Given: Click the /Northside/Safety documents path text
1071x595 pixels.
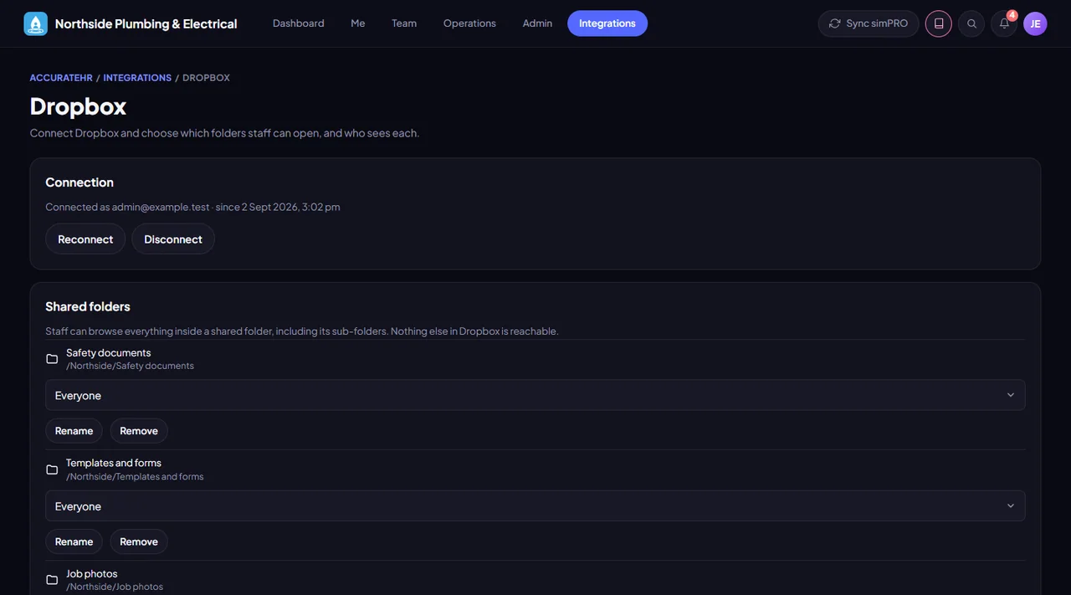Looking at the screenshot, I should tap(130, 366).
